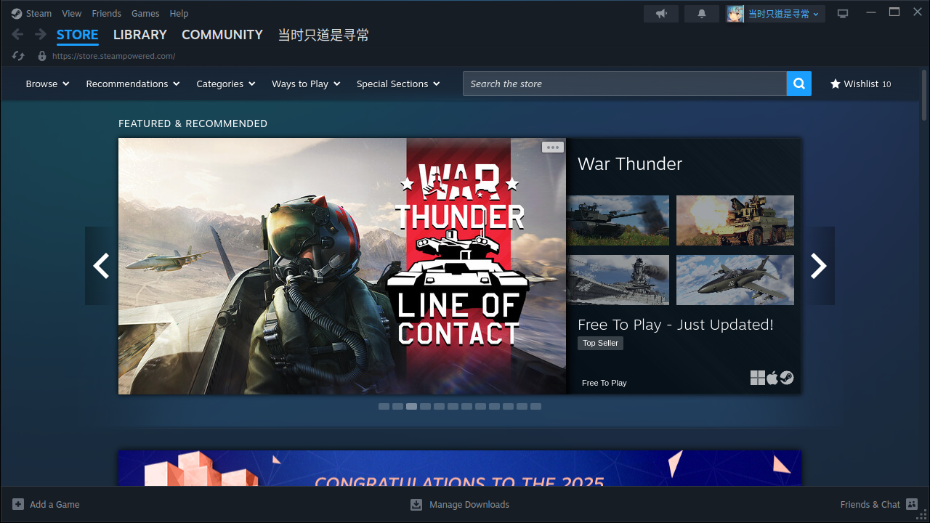Open Friends & Chat icon at bottom right

(912, 504)
